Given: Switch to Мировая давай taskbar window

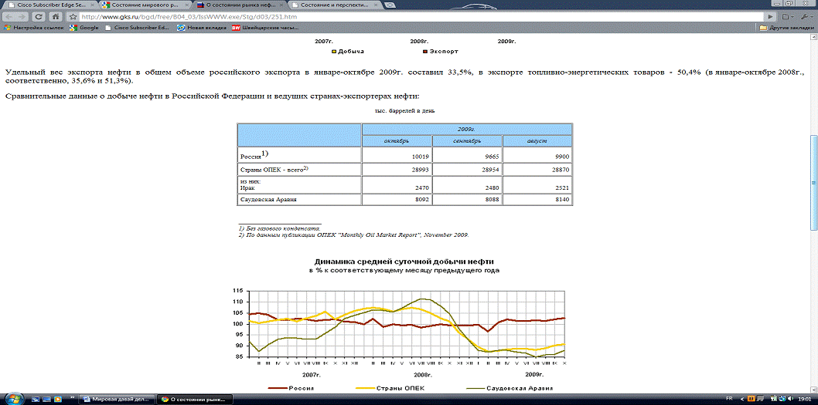Looking at the screenshot, I should 116,399.
